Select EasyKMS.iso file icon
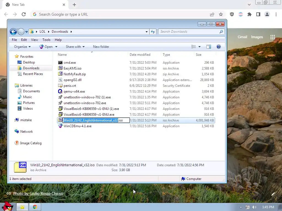This screenshot has height=211, width=282. click(60, 68)
